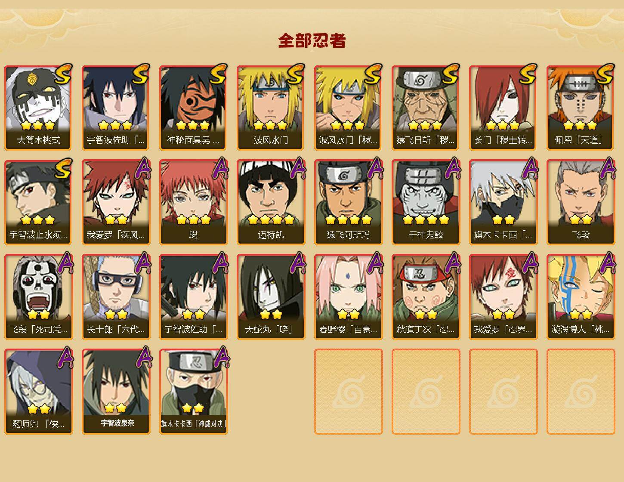Select the 迈特凯 ninja card
The height and width of the screenshot is (482, 624).
pyautogui.click(x=271, y=202)
